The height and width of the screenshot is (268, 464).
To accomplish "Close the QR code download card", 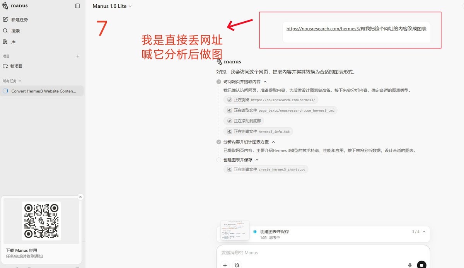I will (x=80, y=197).
